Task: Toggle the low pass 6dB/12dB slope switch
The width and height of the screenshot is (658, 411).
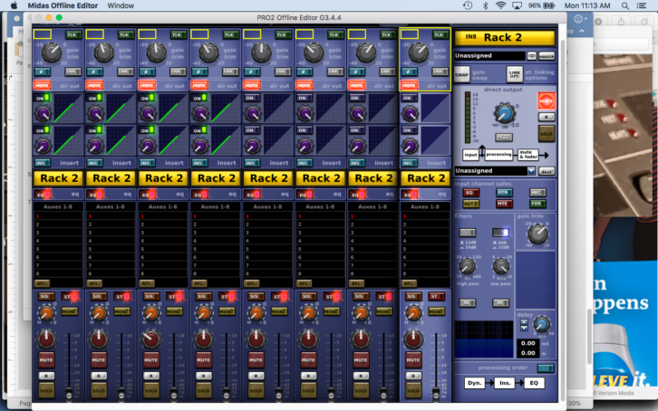Action: tap(500, 233)
